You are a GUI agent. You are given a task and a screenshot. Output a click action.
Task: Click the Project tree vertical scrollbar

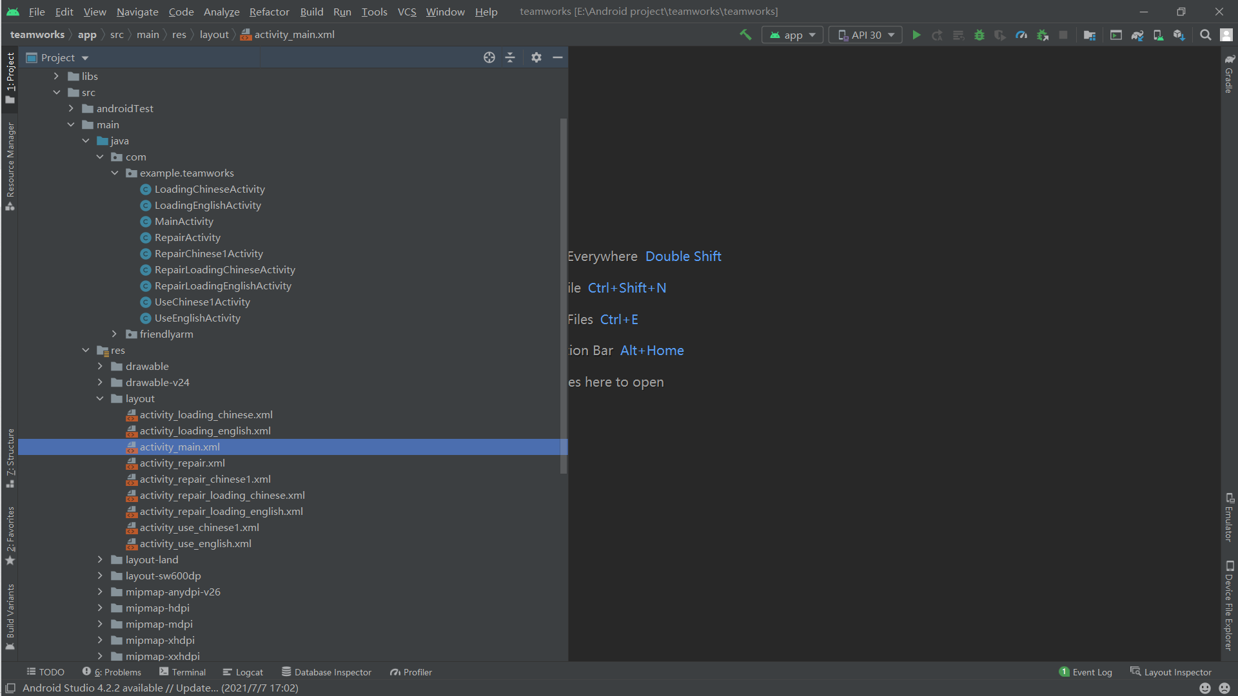(564, 296)
